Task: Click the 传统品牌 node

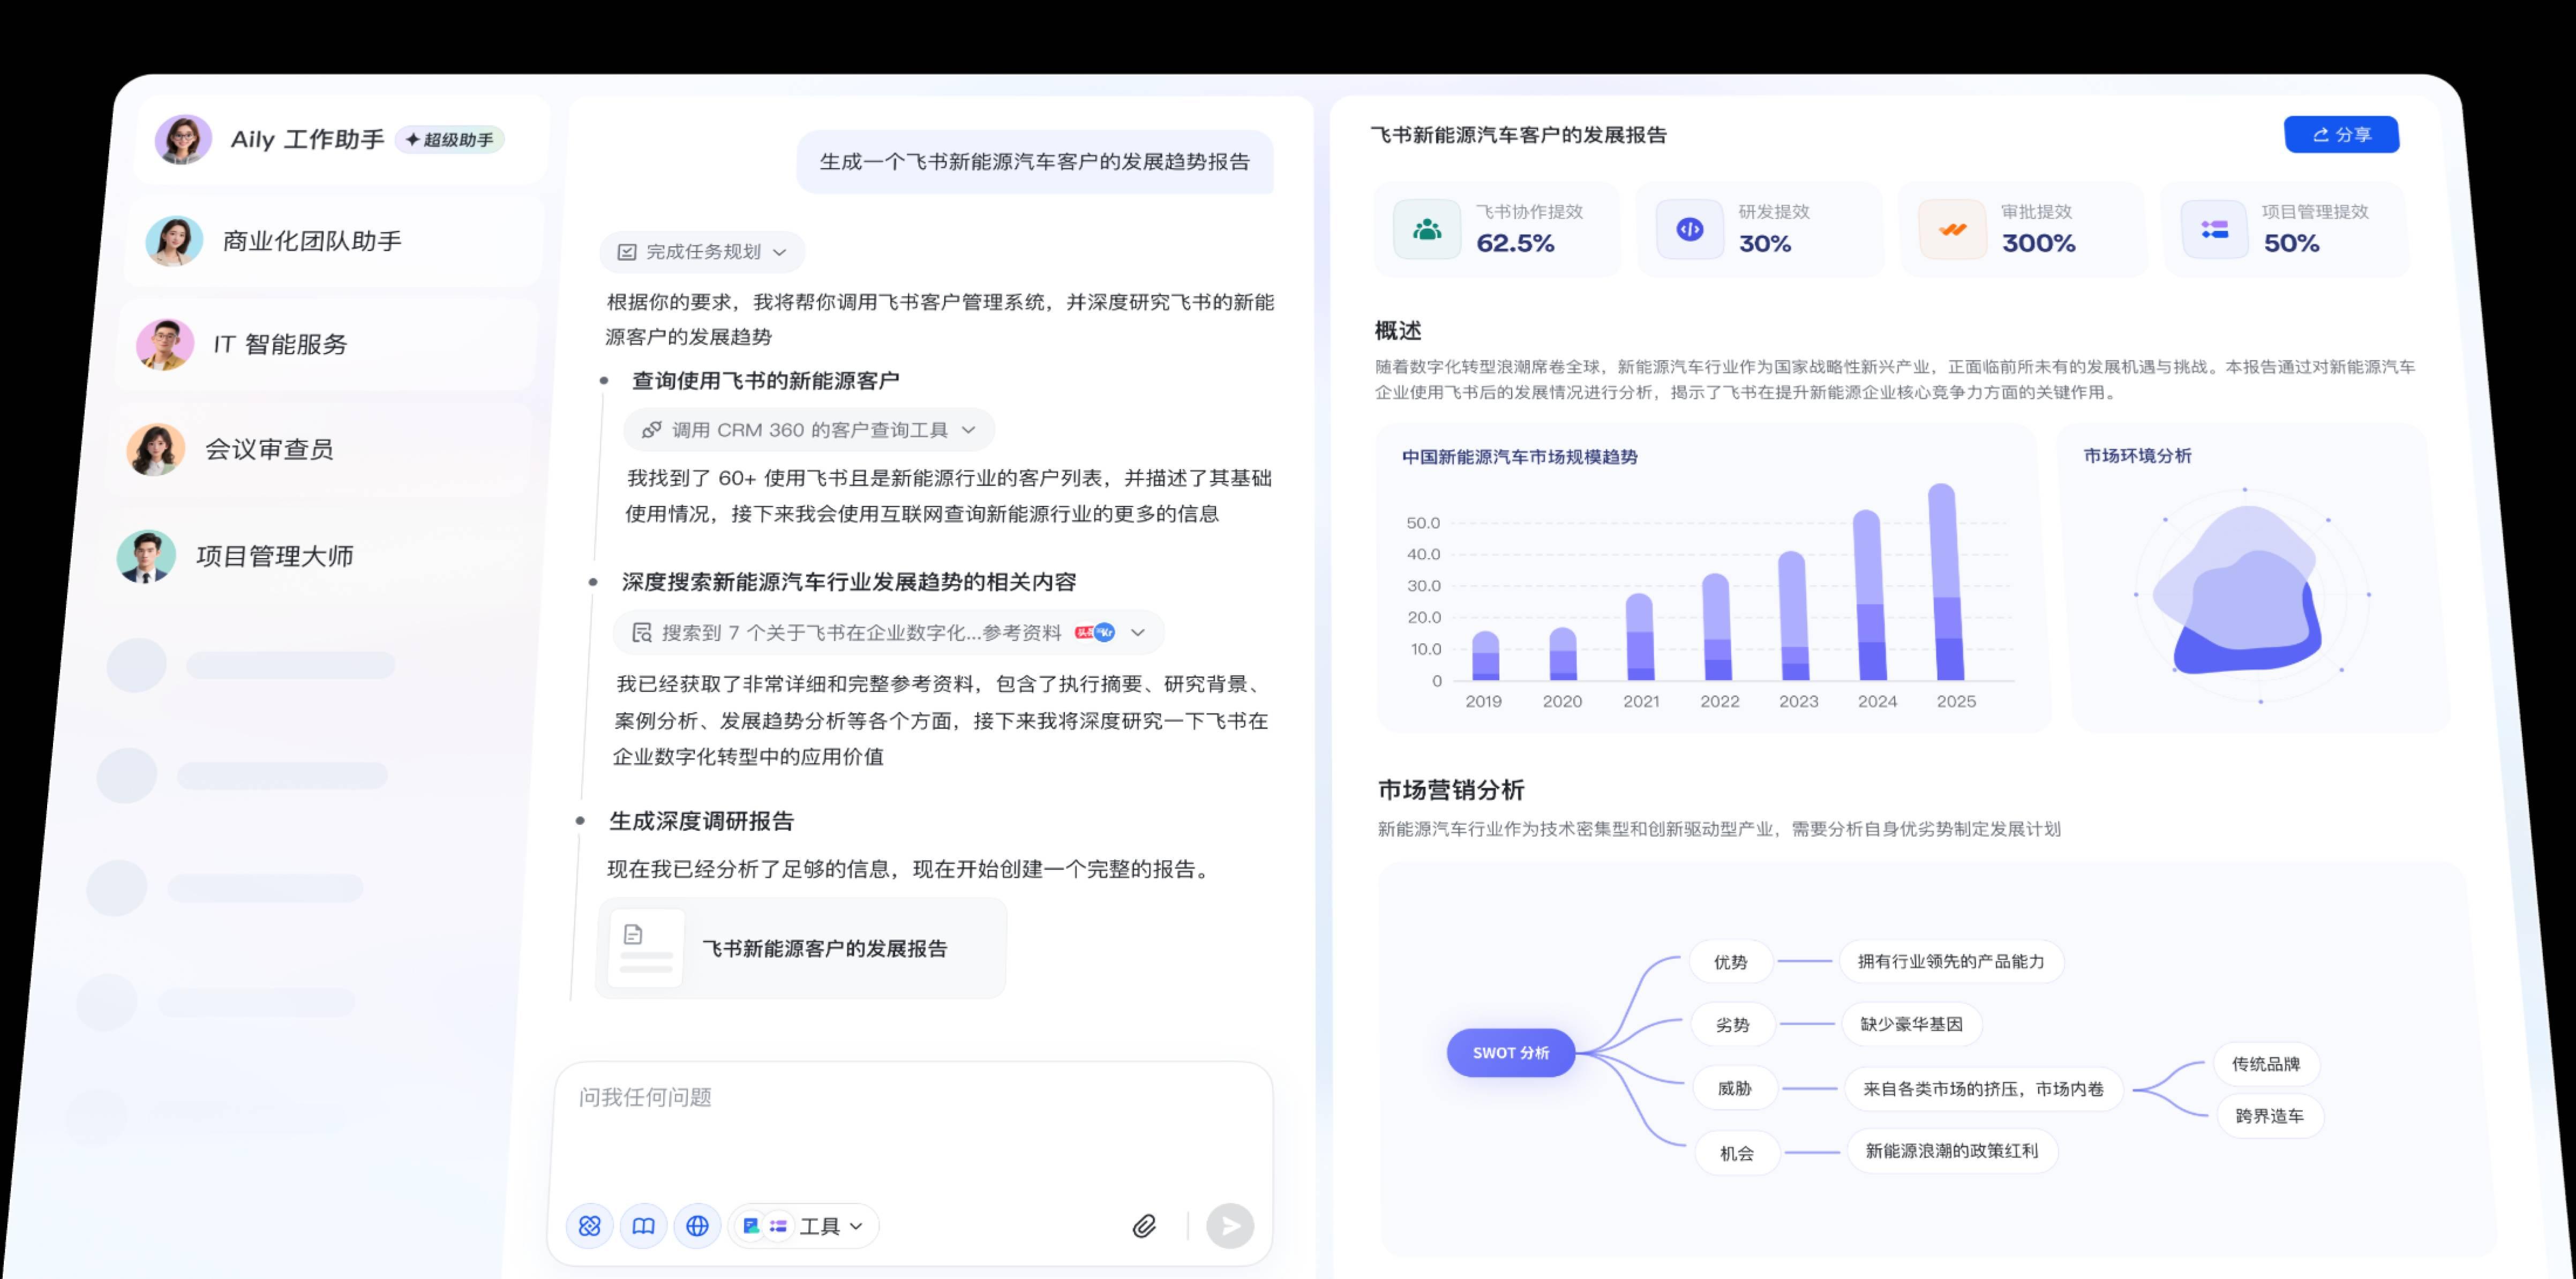Action: coord(2266,1064)
